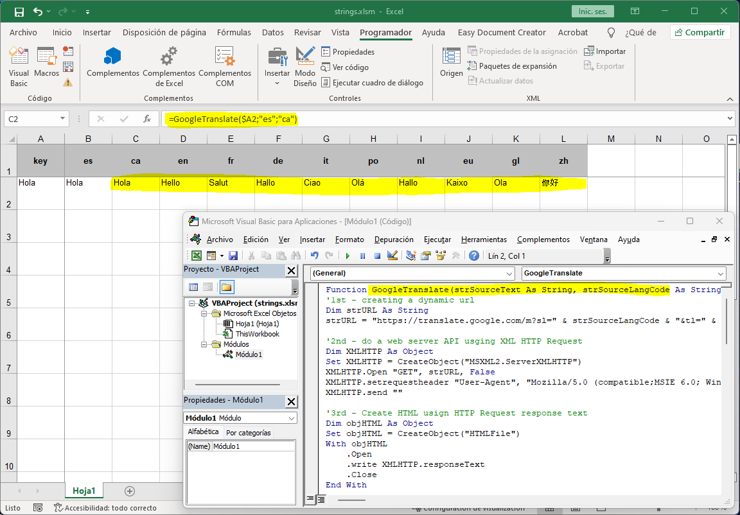Viewport: 740px width, 515px height.
Task: Click the Compartir button
Action: click(700, 33)
